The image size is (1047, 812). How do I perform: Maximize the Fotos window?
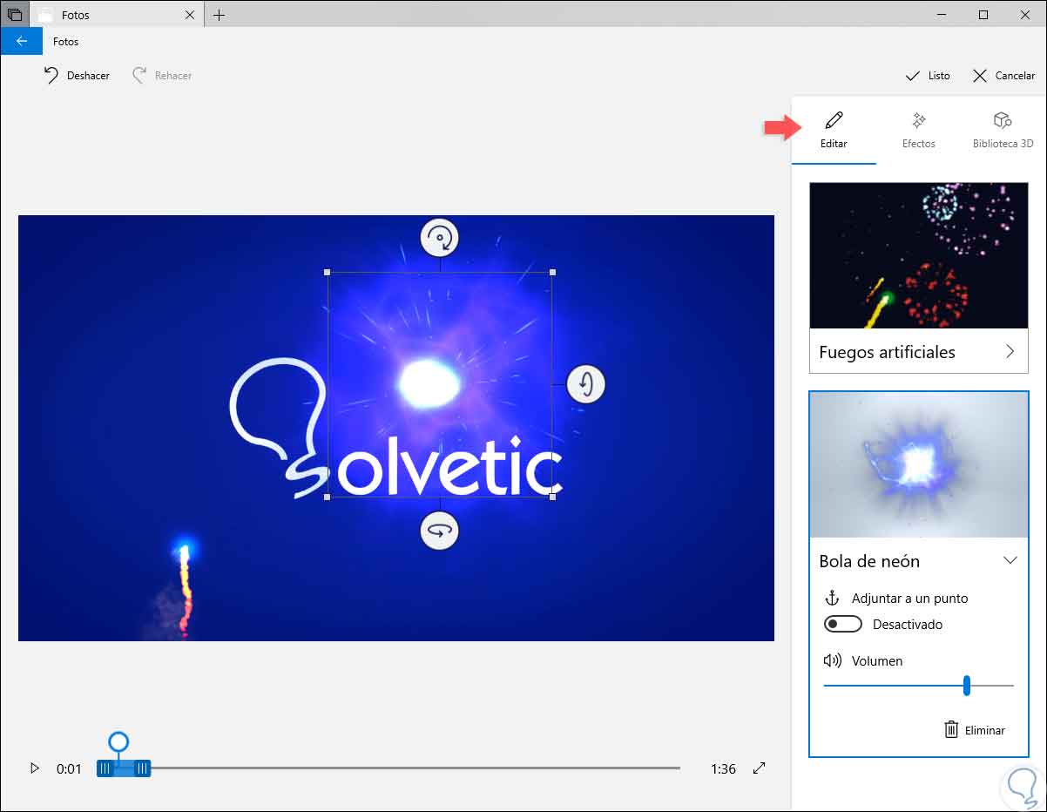pyautogui.click(x=983, y=15)
